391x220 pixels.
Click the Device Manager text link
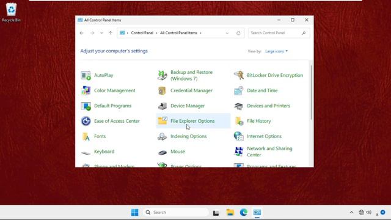pos(188,106)
